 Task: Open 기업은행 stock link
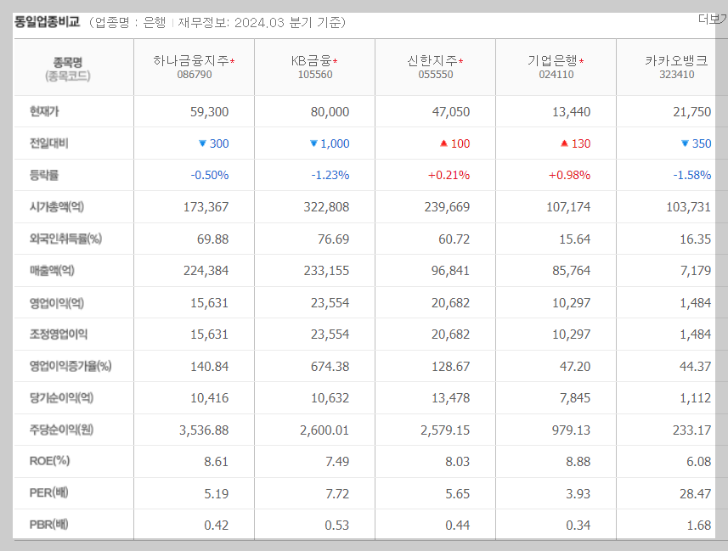pos(552,61)
